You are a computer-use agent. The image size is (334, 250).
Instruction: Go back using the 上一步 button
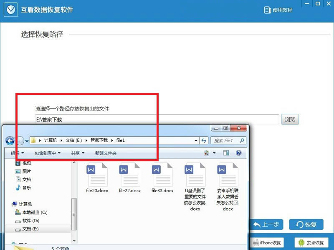266,225
